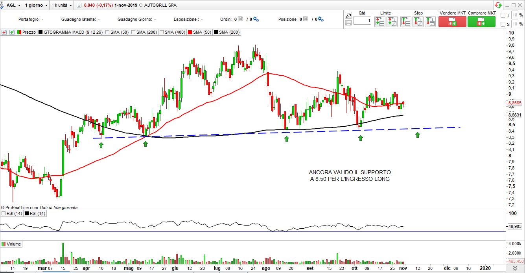Image resolution: width=525 pixels, height=273 pixels.
Task: Click the green up-arrow indicator icon
Action: point(12,32)
